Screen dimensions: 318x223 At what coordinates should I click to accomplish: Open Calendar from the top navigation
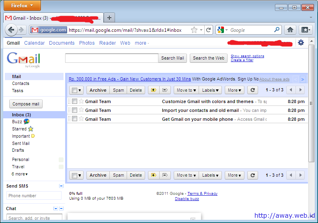pos(35,43)
